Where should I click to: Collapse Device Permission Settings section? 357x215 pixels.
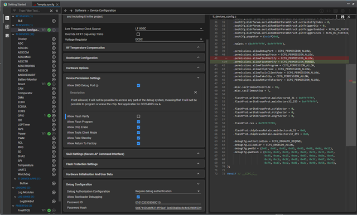[x=134, y=78]
